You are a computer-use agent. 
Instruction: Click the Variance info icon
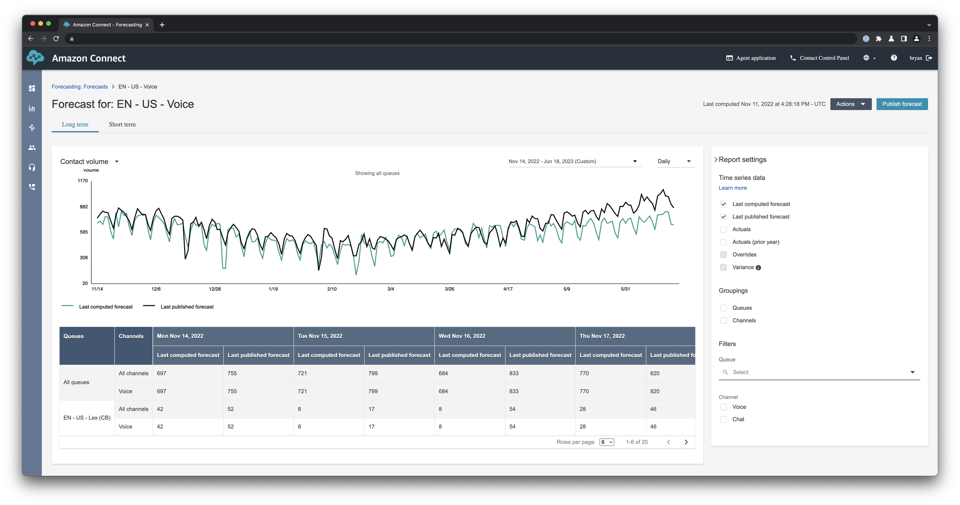758,268
